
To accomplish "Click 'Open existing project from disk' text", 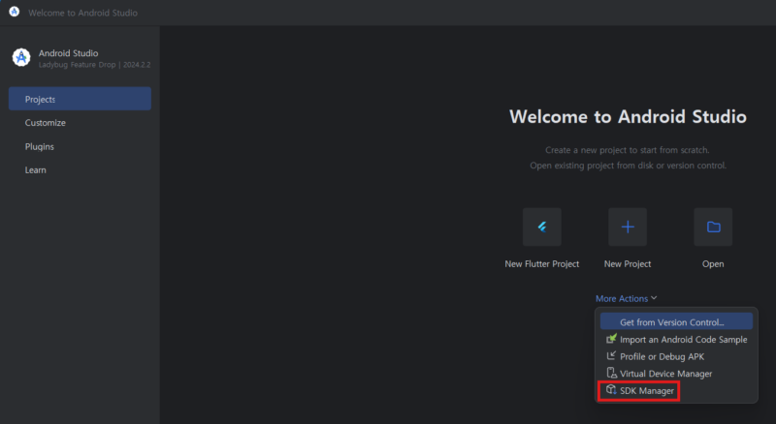I will click(628, 166).
